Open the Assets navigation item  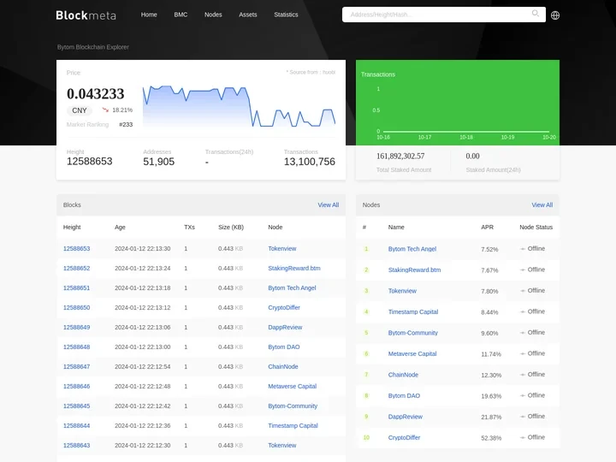coord(248,15)
